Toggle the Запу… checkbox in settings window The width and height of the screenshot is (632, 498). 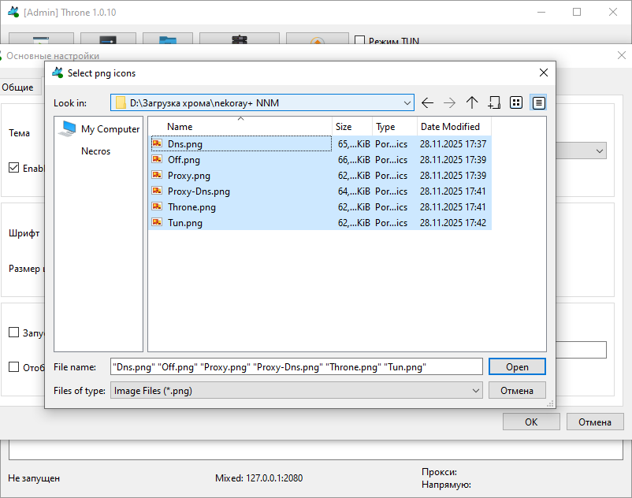(x=13, y=333)
